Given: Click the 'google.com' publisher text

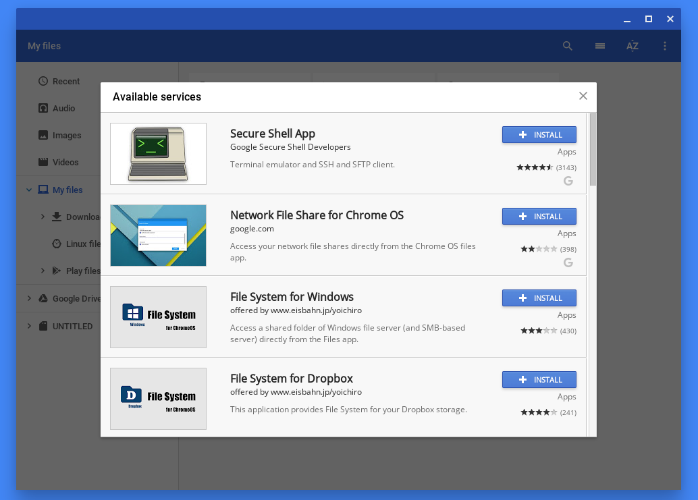Looking at the screenshot, I should tap(252, 229).
